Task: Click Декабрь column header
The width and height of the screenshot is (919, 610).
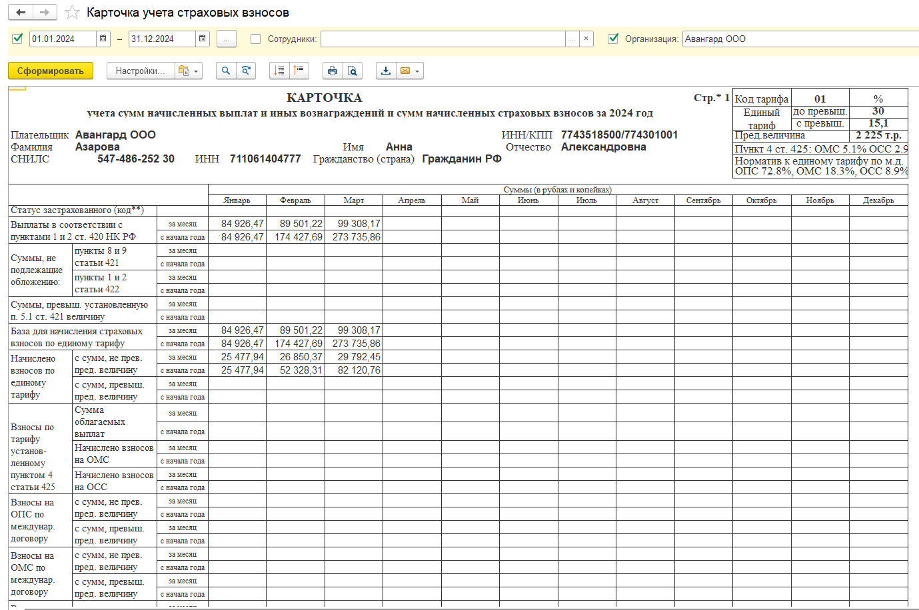Action: click(x=878, y=200)
